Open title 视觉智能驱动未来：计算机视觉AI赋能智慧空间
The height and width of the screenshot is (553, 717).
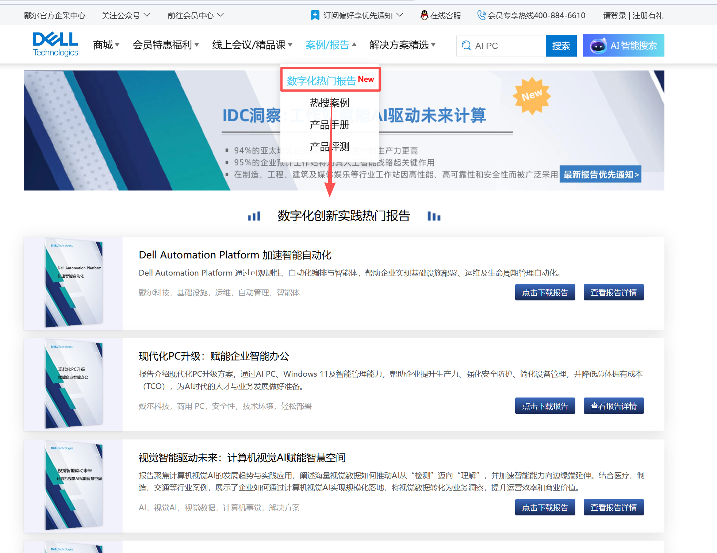242,457
